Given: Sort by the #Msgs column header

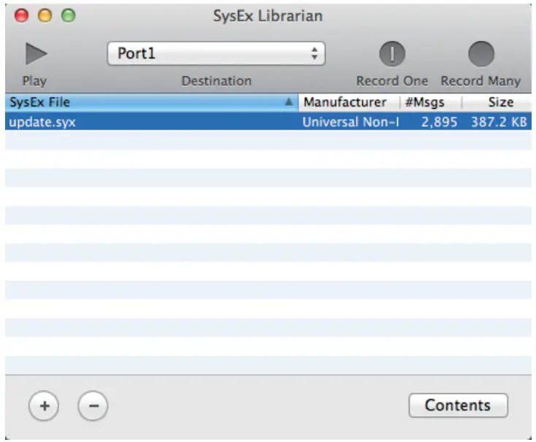Looking at the screenshot, I should 431,102.
